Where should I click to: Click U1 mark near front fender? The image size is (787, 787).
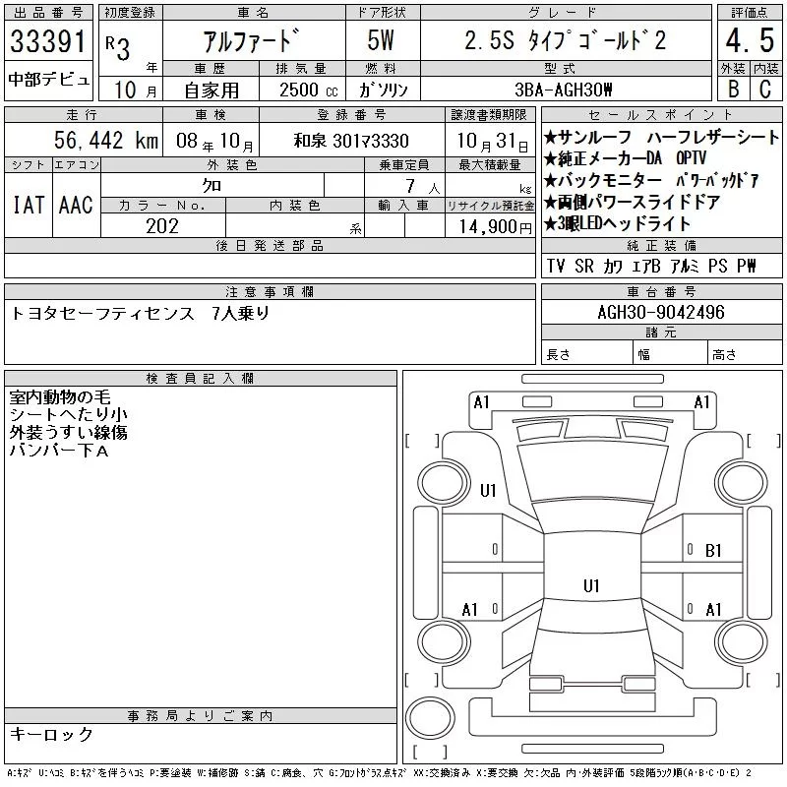pyautogui.click(x=488, y=490)
